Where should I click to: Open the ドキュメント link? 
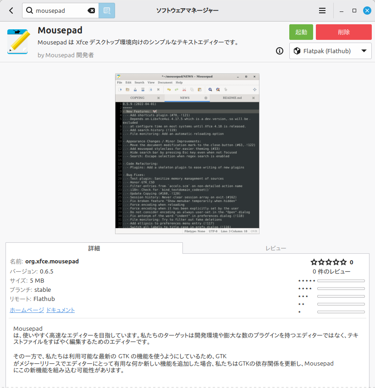(61, 310)
